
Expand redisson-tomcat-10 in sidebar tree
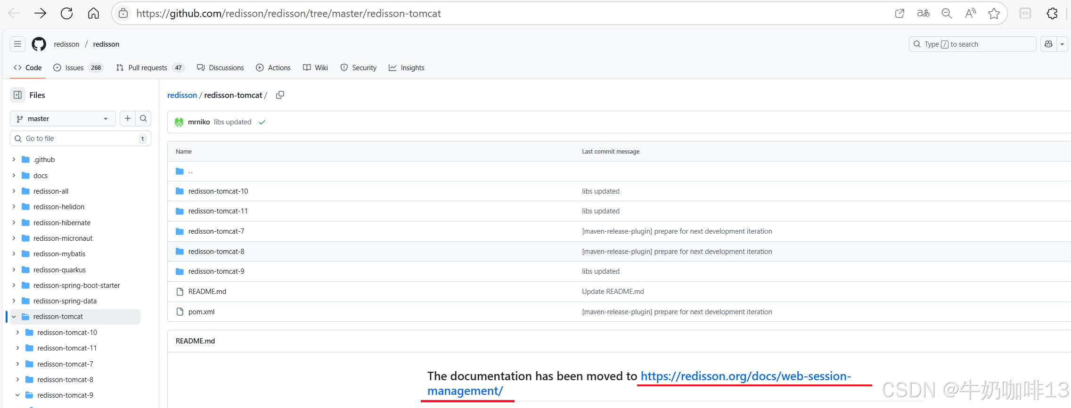pos(17,332)
